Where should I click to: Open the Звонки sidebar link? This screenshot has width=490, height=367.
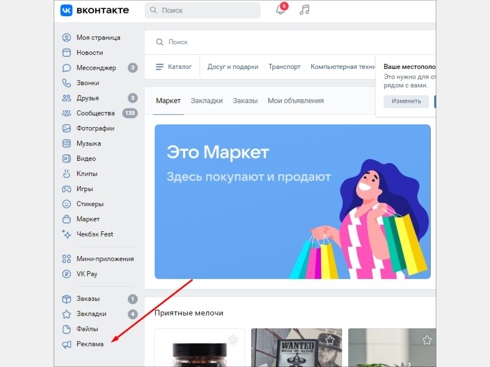coord(88,83)
